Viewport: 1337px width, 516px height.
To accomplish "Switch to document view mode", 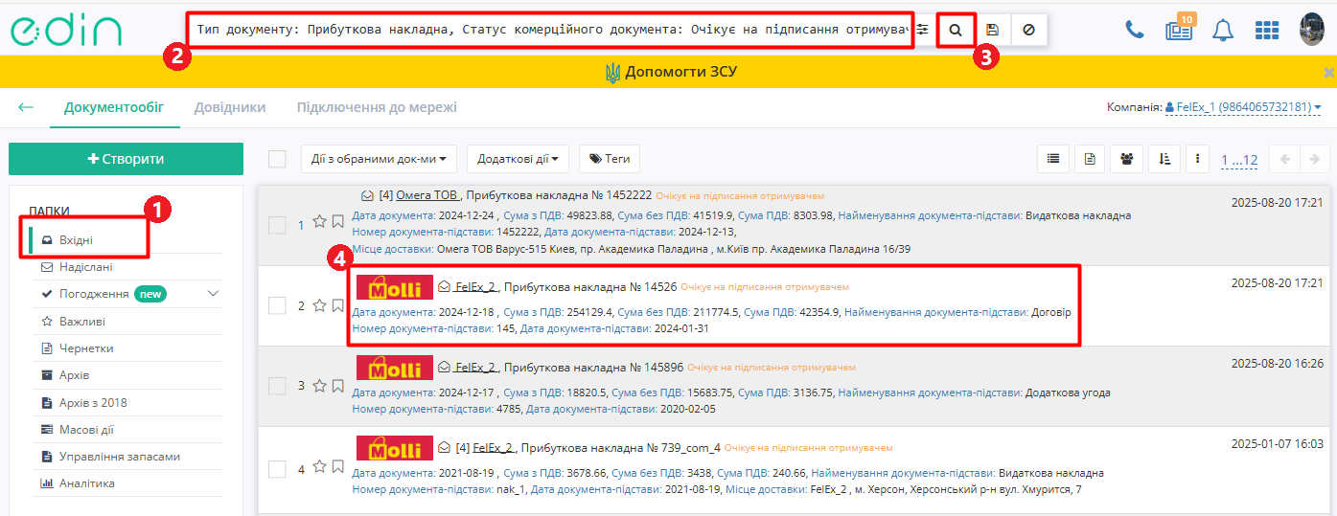I will (1090, 159).
